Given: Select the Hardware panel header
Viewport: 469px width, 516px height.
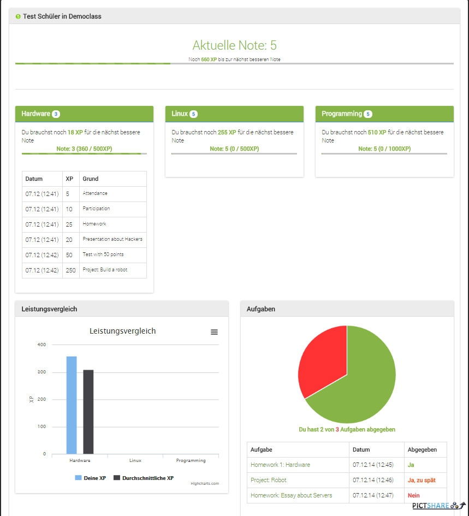Looking at the screenshot, I should pos(84,114).
